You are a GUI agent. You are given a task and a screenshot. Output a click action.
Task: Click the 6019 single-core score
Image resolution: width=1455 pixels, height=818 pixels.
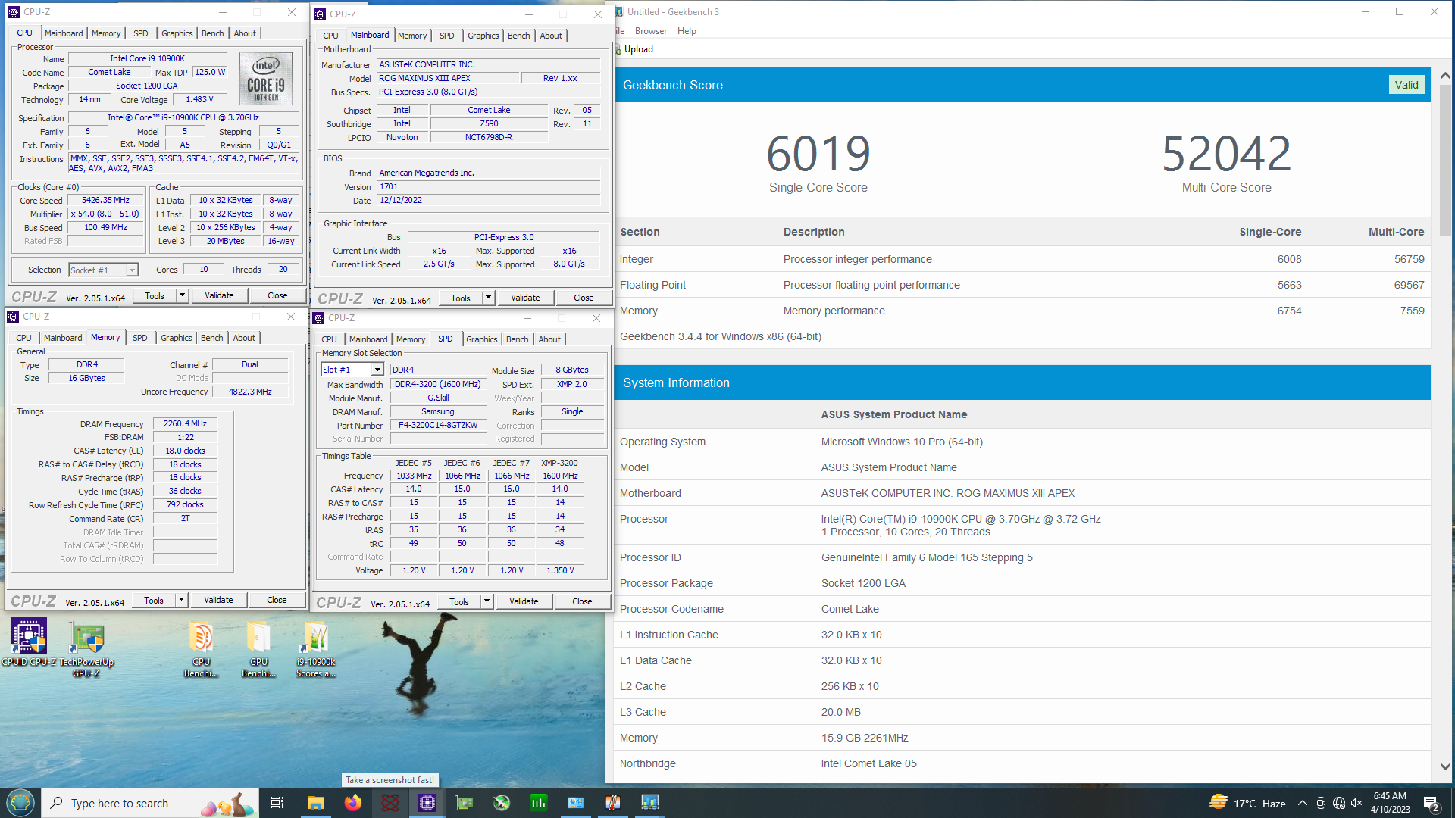coord(818,154)
